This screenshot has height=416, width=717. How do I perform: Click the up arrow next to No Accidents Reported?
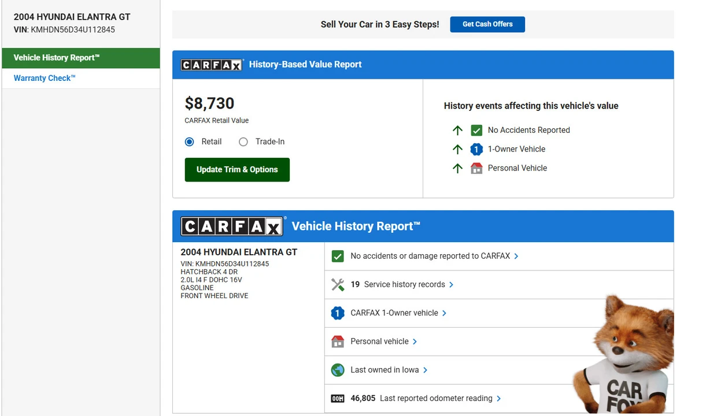[x=457, y=131]
